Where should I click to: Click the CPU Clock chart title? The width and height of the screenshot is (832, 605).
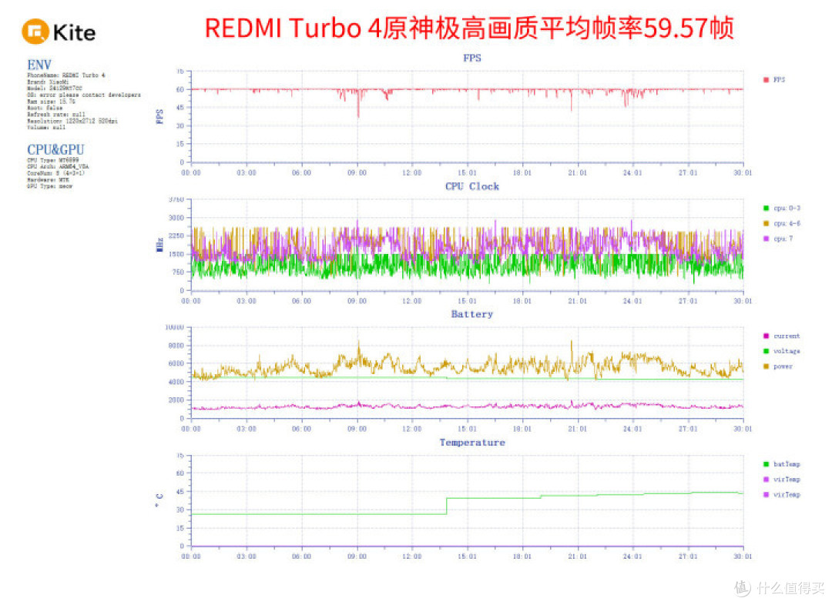point(471,186)
